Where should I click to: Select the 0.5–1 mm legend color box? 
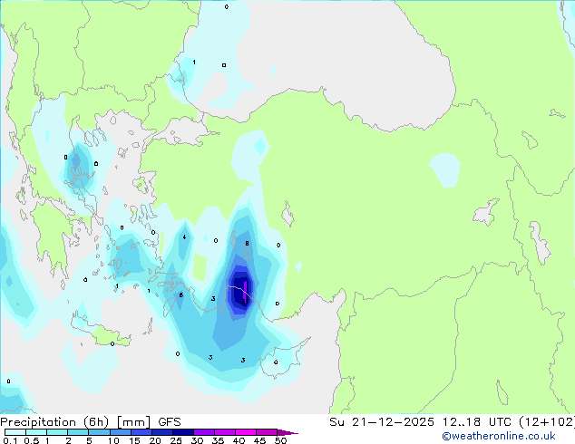coord(36,432)
